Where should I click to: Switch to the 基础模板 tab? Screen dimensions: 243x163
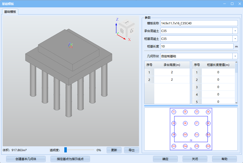[x=10, y=12]
